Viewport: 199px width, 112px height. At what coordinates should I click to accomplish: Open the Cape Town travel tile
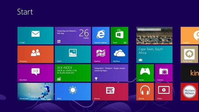(x=154, y=54)
